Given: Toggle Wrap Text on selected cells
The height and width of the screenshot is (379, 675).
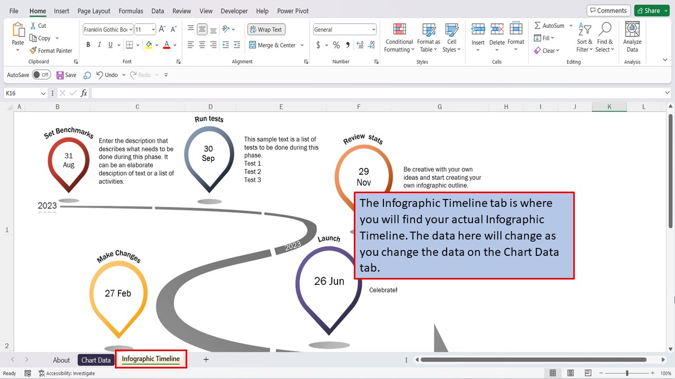Looking at the screenshot, I should [265, 29].
